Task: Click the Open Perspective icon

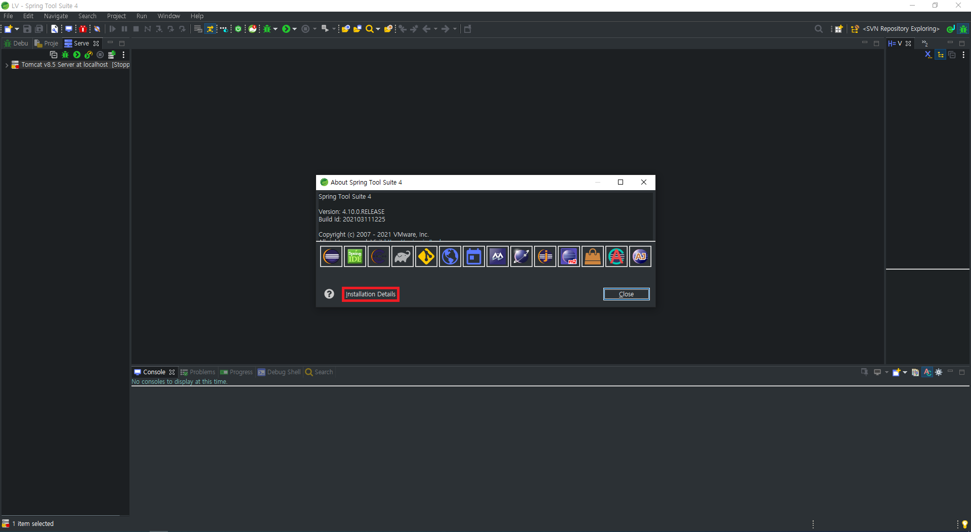Action: (x=838, y=29)
